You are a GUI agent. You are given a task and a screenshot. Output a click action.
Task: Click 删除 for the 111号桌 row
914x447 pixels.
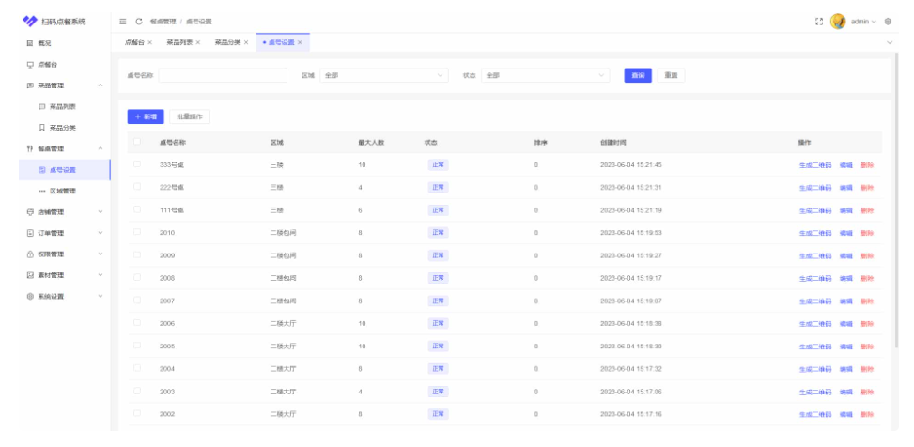pos(867,210)
